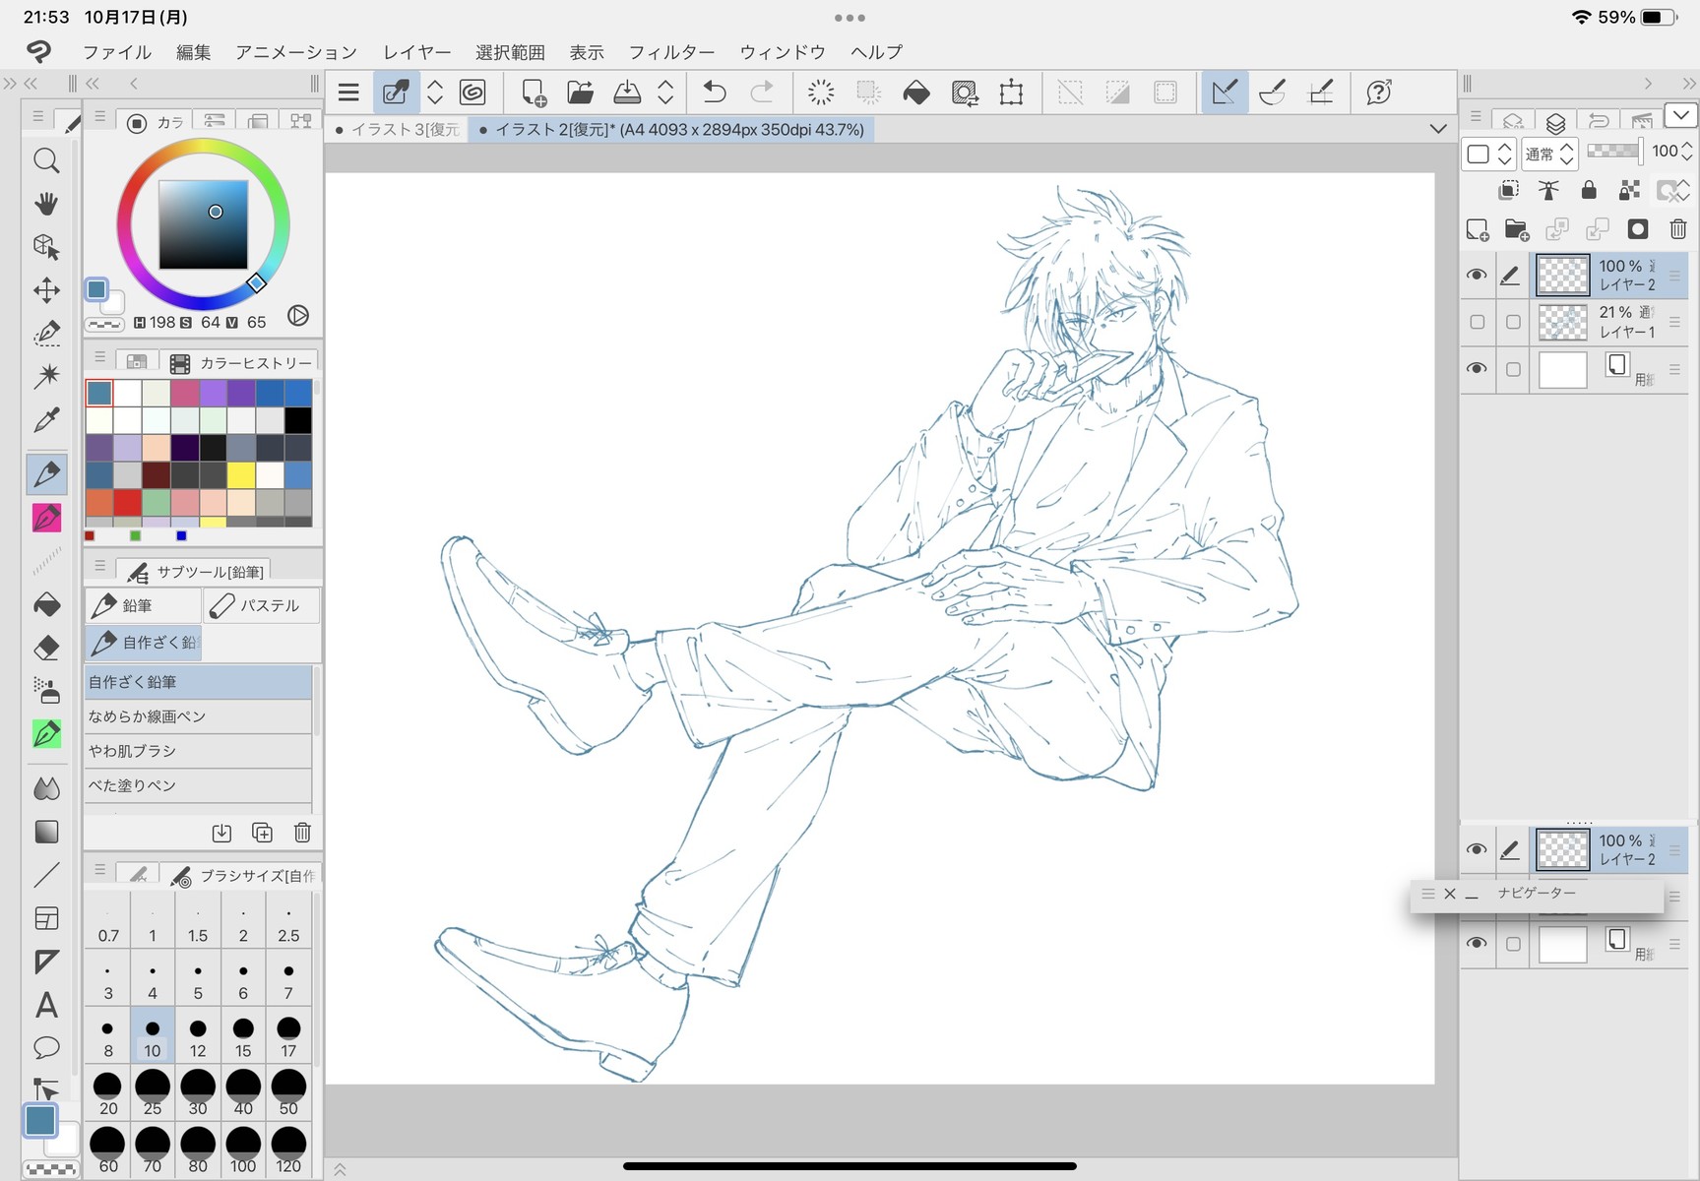Delete layer with trash icon

(1678, 229)
